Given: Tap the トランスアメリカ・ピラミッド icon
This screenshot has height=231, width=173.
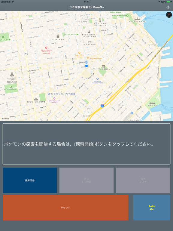Looking at the screenshot, I should pos(100,20).
